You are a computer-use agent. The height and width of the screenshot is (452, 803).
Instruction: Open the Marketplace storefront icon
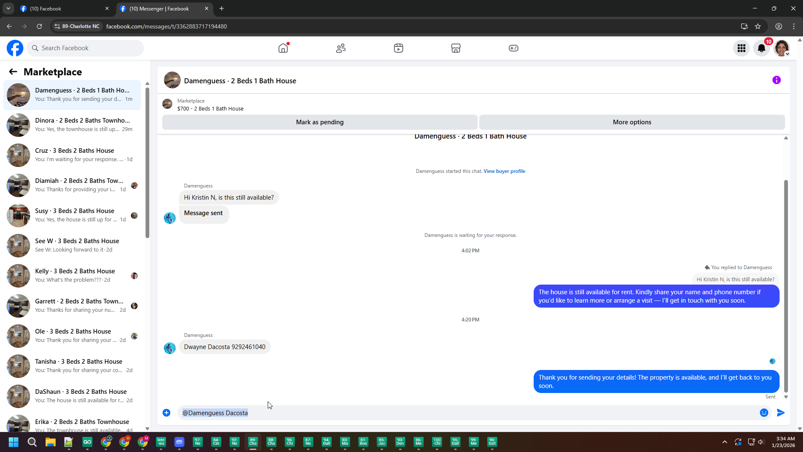(x=456, y=48)
